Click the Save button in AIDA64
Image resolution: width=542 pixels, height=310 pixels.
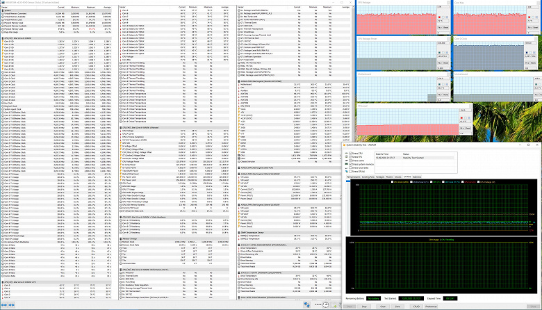pos(397,307)
